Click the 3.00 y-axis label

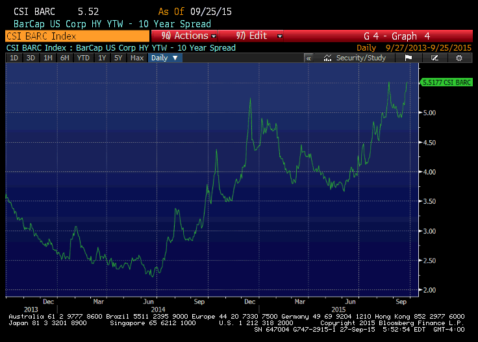coord(429,231)
